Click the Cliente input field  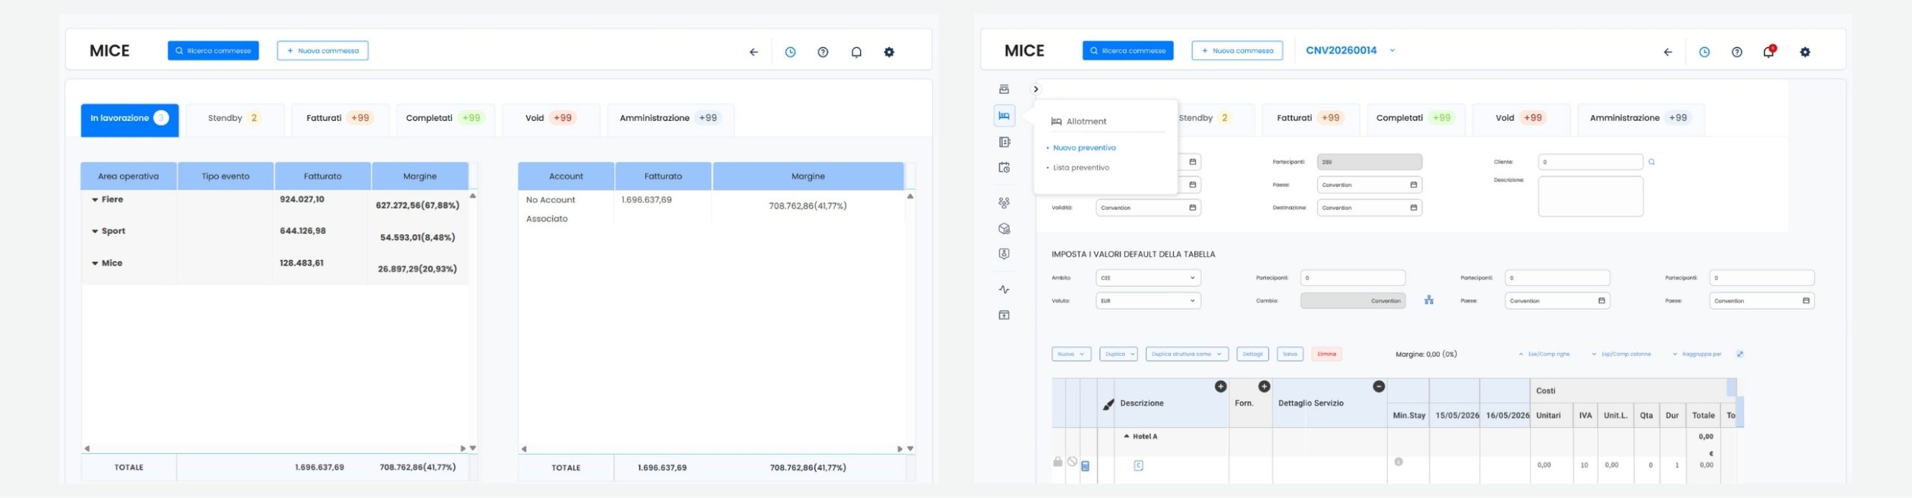tap(1591, 162)
